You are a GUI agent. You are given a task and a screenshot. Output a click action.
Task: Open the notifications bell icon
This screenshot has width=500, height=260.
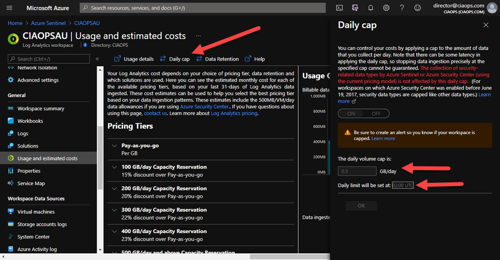coord(371,8)
